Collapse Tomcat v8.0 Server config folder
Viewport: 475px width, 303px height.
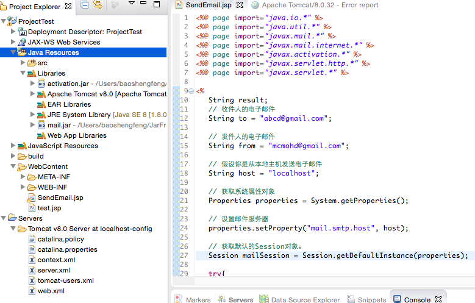point(13,229)
